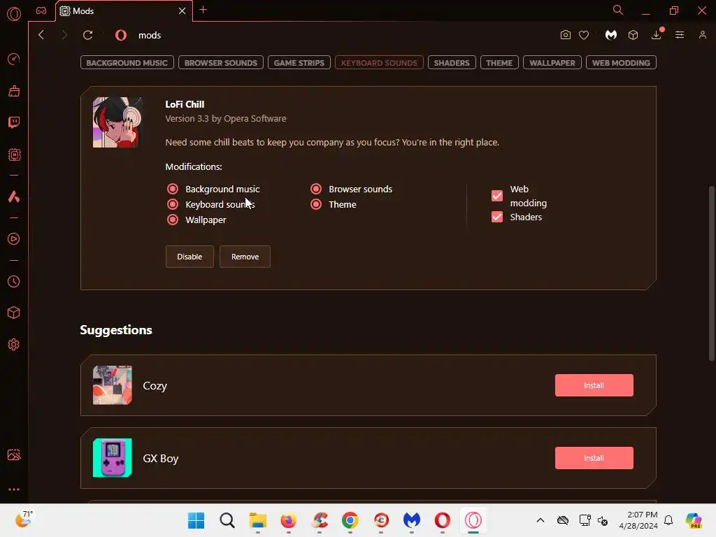Image resolution: width=716 pixels, height=537 pixels.
Task: Filter by Shaders category
Action: tap(452, 62)
